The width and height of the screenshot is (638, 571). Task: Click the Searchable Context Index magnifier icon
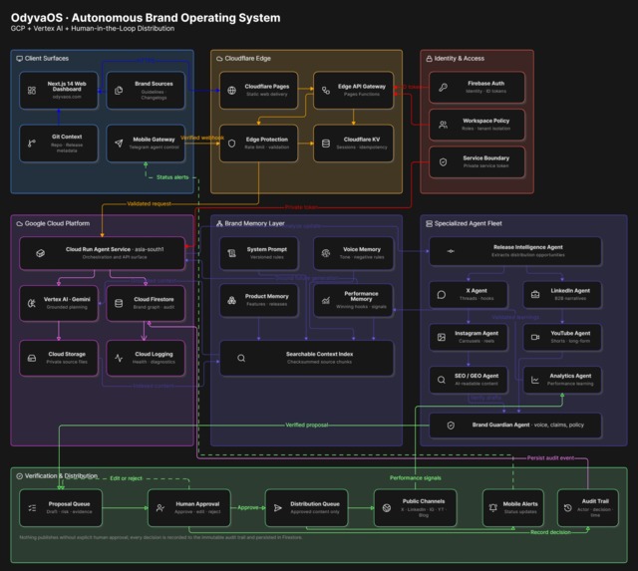point(241,358)
